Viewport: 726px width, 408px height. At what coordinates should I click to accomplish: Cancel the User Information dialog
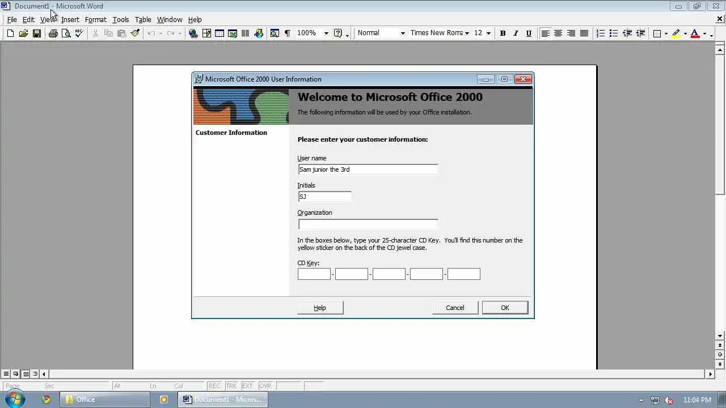(x=455, y=308)
